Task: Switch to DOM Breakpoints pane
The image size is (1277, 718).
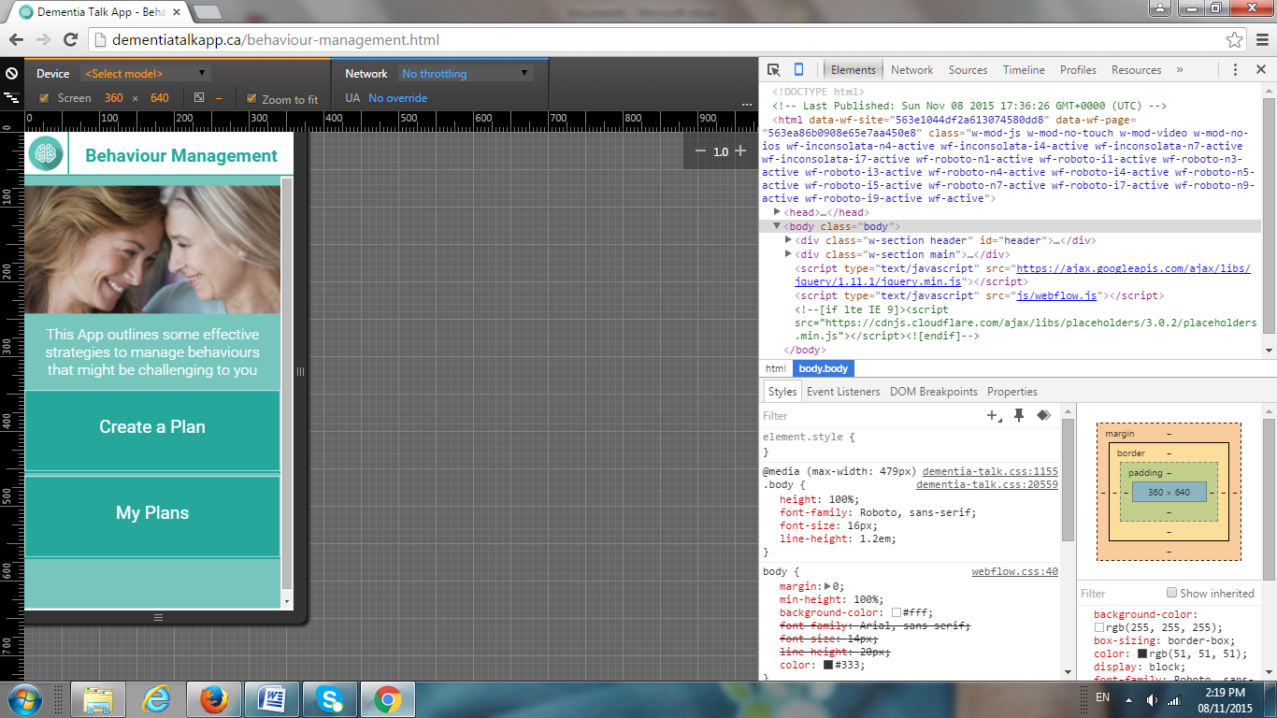Action: point(933,392)
